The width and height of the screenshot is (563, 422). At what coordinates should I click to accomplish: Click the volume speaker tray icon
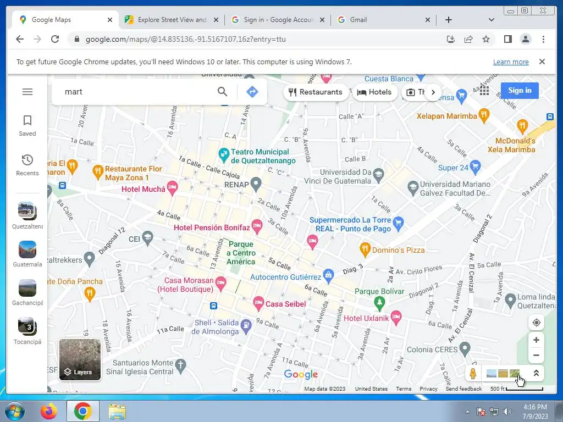[507, 412]
